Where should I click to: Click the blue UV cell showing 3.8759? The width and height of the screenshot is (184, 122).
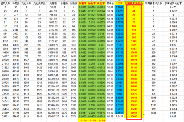click(x=119, y=22)
